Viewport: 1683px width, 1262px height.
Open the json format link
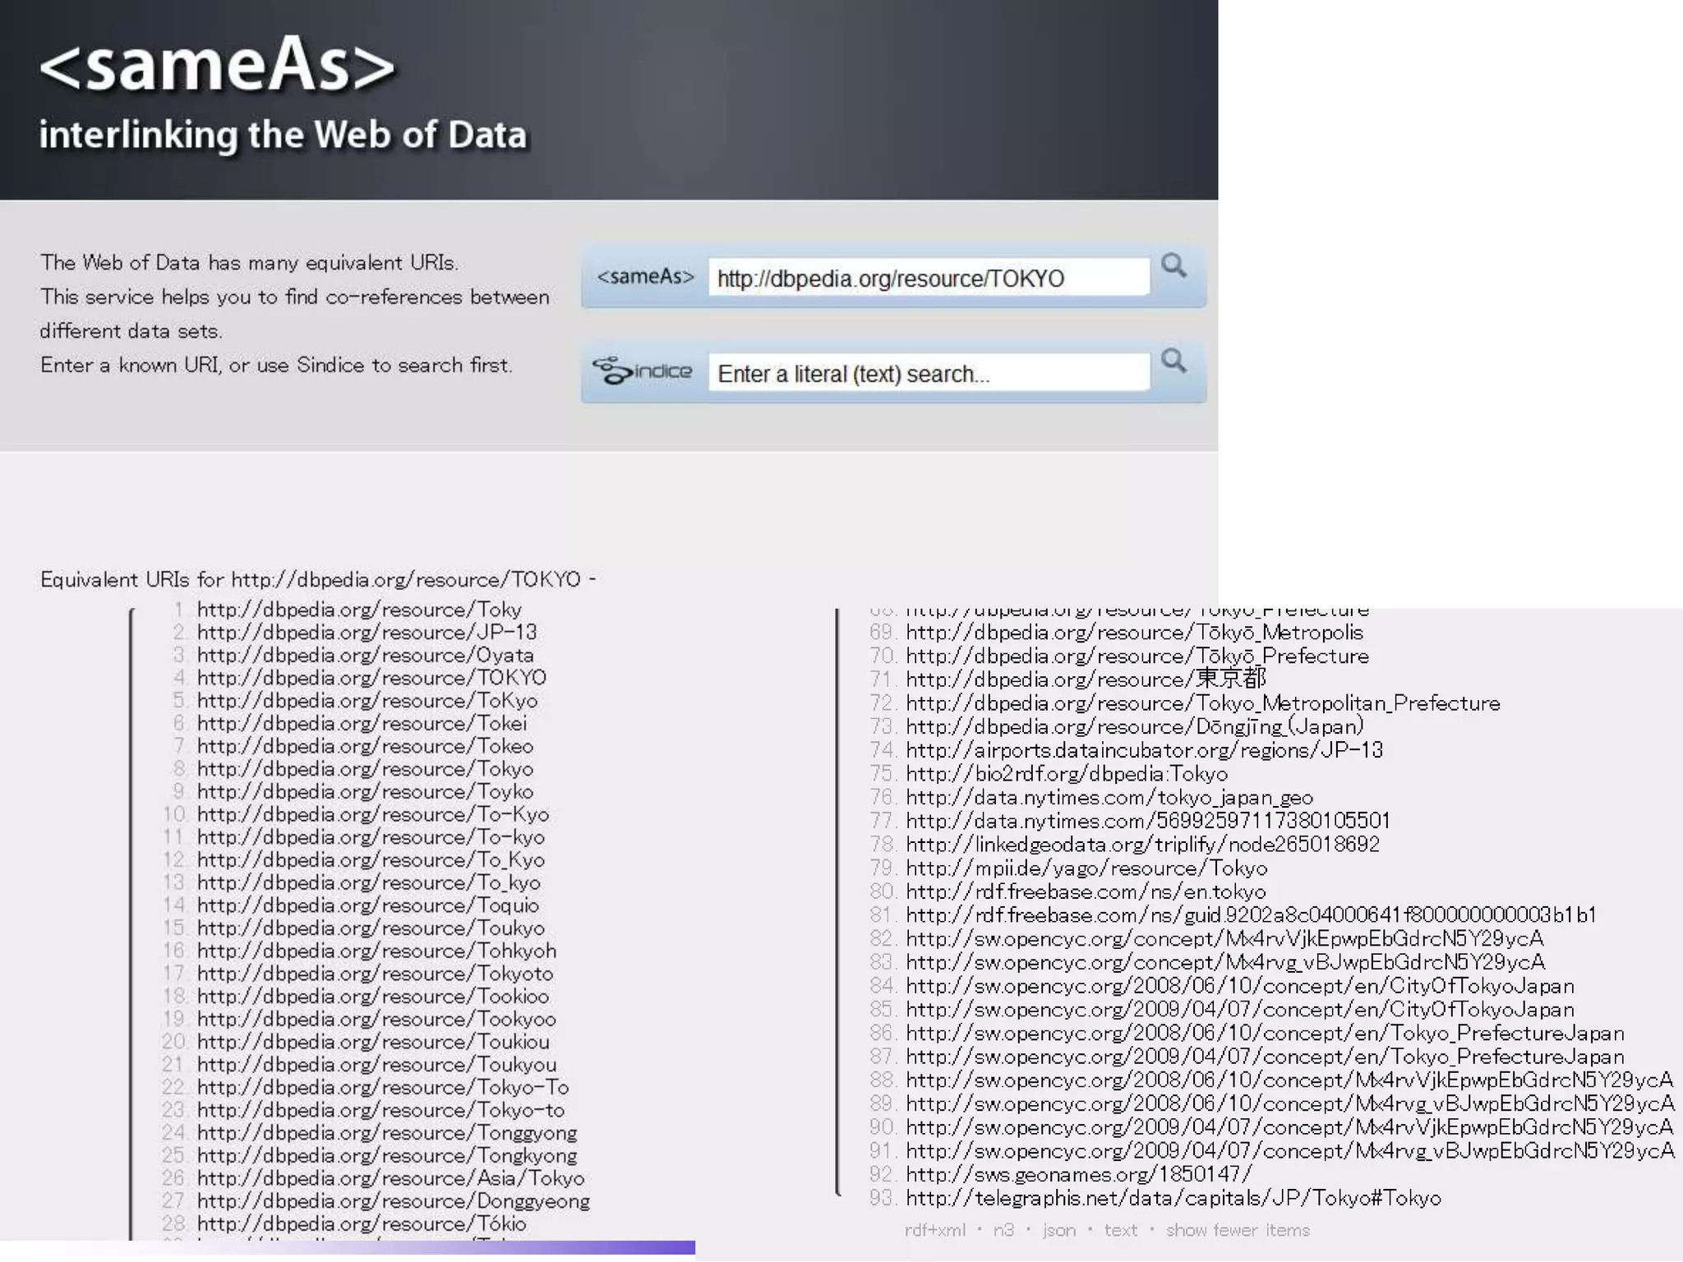coord(1058,1230)
